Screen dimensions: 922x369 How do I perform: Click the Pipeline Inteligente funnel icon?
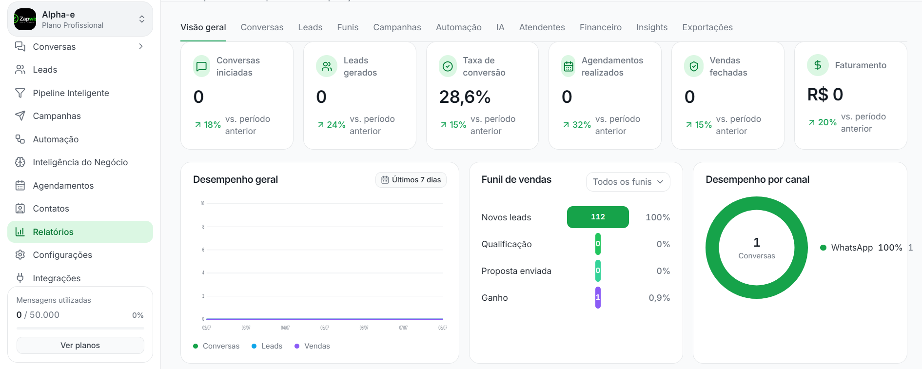coord(20,93)
